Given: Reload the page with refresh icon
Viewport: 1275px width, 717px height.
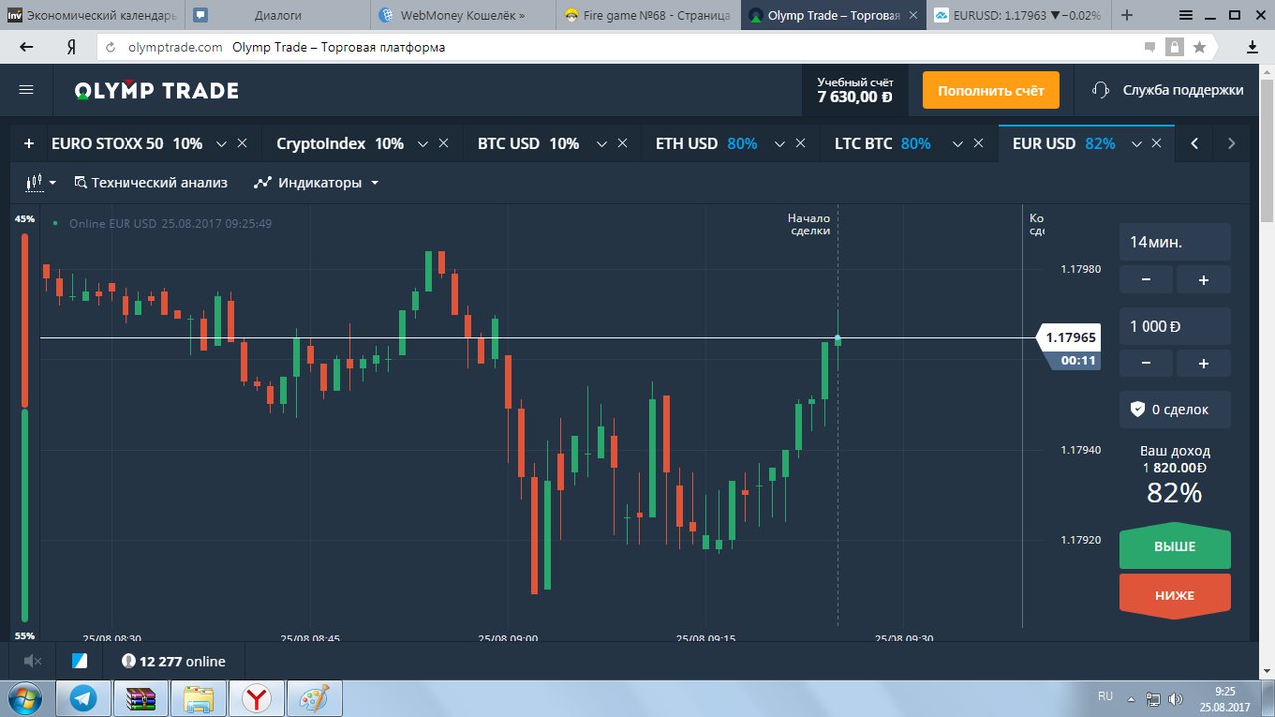Looking at the screenshot, I should [x=110, y=47].
